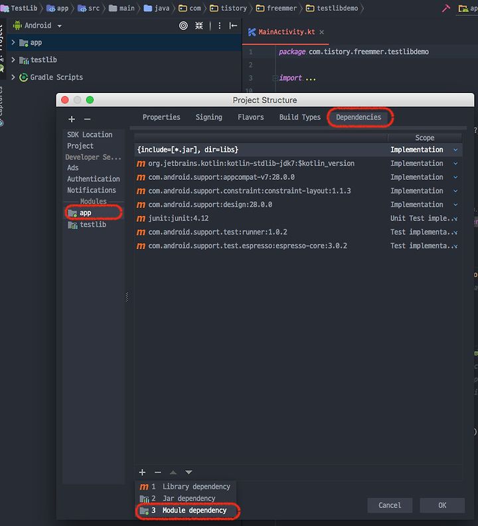Screen dimensions: 478x526
Task: Click the TestLib project icon in breadcrumb
Action: pyautogui.click(x=5, y=8)
